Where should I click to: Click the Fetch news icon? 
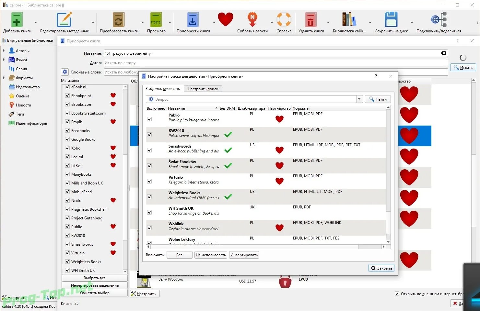coord(252,19)
